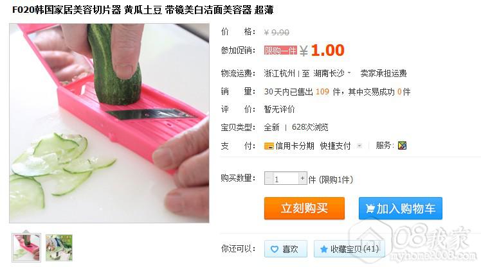Click the purchase quantity input field
The image size is (481, 267).
286,178
